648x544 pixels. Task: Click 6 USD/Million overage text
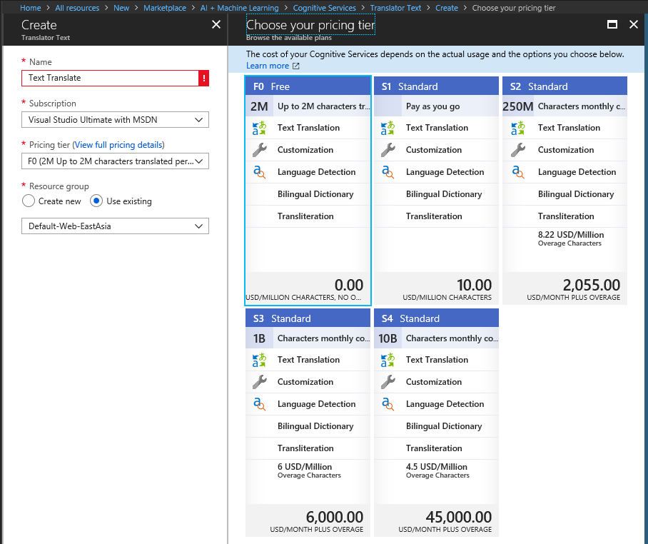305,467
